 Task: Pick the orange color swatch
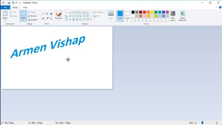(148, 12)
